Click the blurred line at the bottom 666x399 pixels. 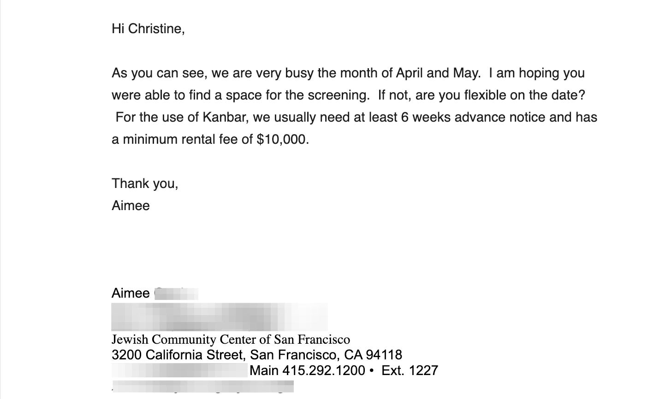pyautogui.click(x=202, y=386)
